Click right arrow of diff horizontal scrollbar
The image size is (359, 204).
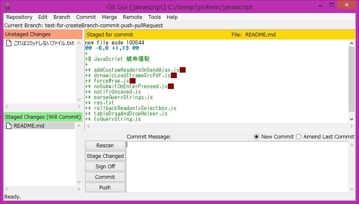pos(352,126)
